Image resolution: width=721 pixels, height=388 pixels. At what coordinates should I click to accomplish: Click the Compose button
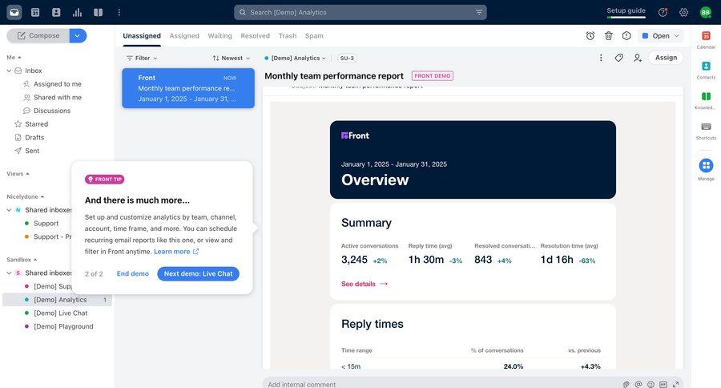pyautogui.click(x=38, y=35)
